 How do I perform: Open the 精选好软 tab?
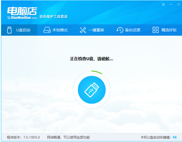[164, 30]
